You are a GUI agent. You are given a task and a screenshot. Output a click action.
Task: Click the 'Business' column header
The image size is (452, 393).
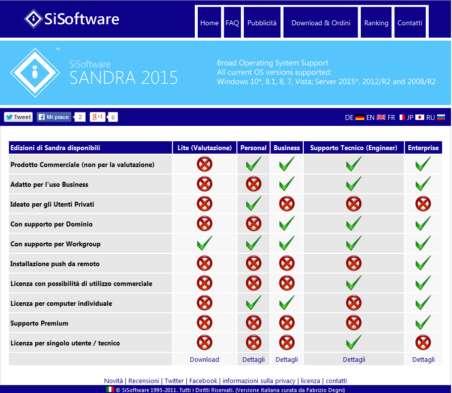(x=286, y=148)
